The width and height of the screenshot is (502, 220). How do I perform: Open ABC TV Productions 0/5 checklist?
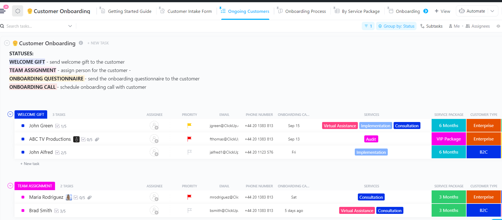[87, 139]
